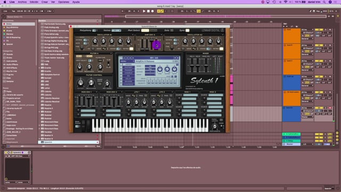This screenshot has height=192, width=341.
Task: Select Sounds category in the browser
Action: [10, 54]
